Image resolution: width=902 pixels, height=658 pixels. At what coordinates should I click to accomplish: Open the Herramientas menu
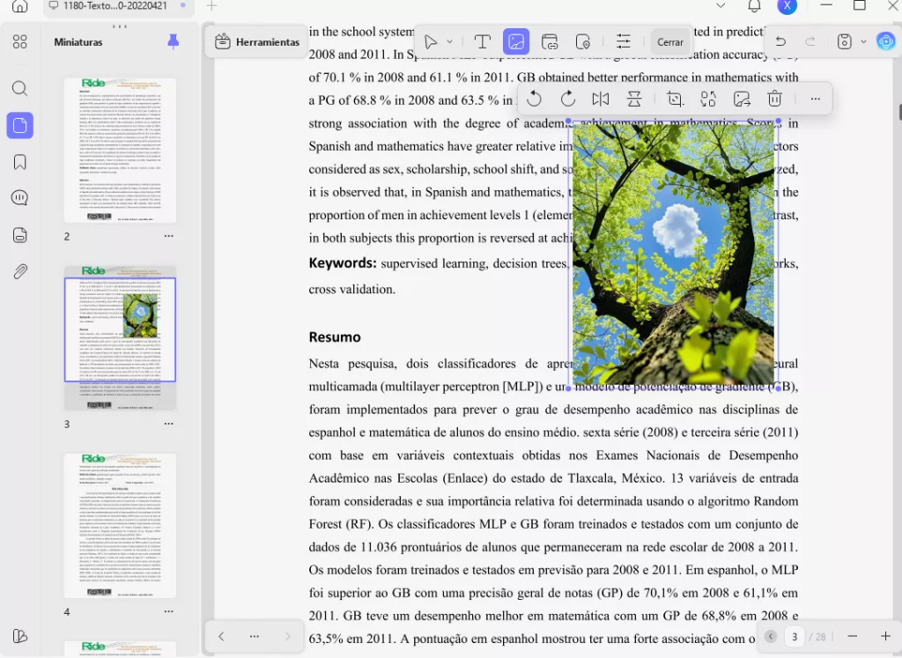pyautogui.click(x=257, y=41)
